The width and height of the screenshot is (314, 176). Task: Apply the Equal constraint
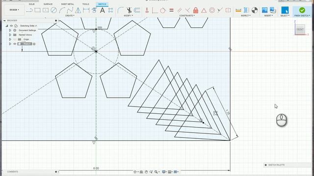[x=171, y=10]
